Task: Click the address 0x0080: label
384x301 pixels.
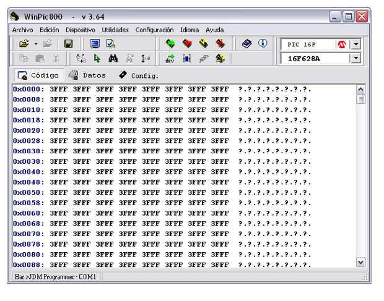Action: click(x=28, y=255)
